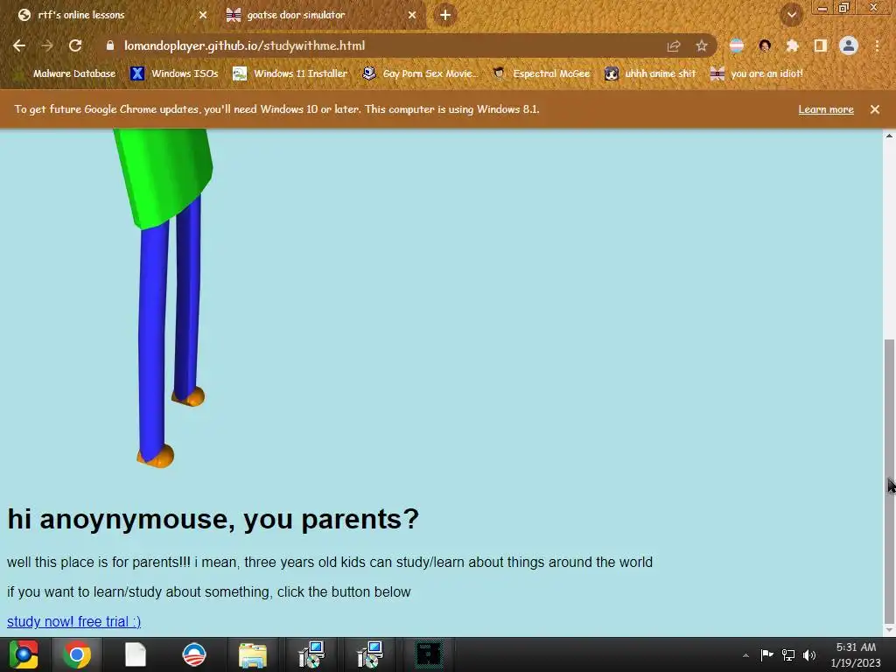Screen dimensions: 896x672
Task: Click "Learn more" in the update banner
Action: 826,109
